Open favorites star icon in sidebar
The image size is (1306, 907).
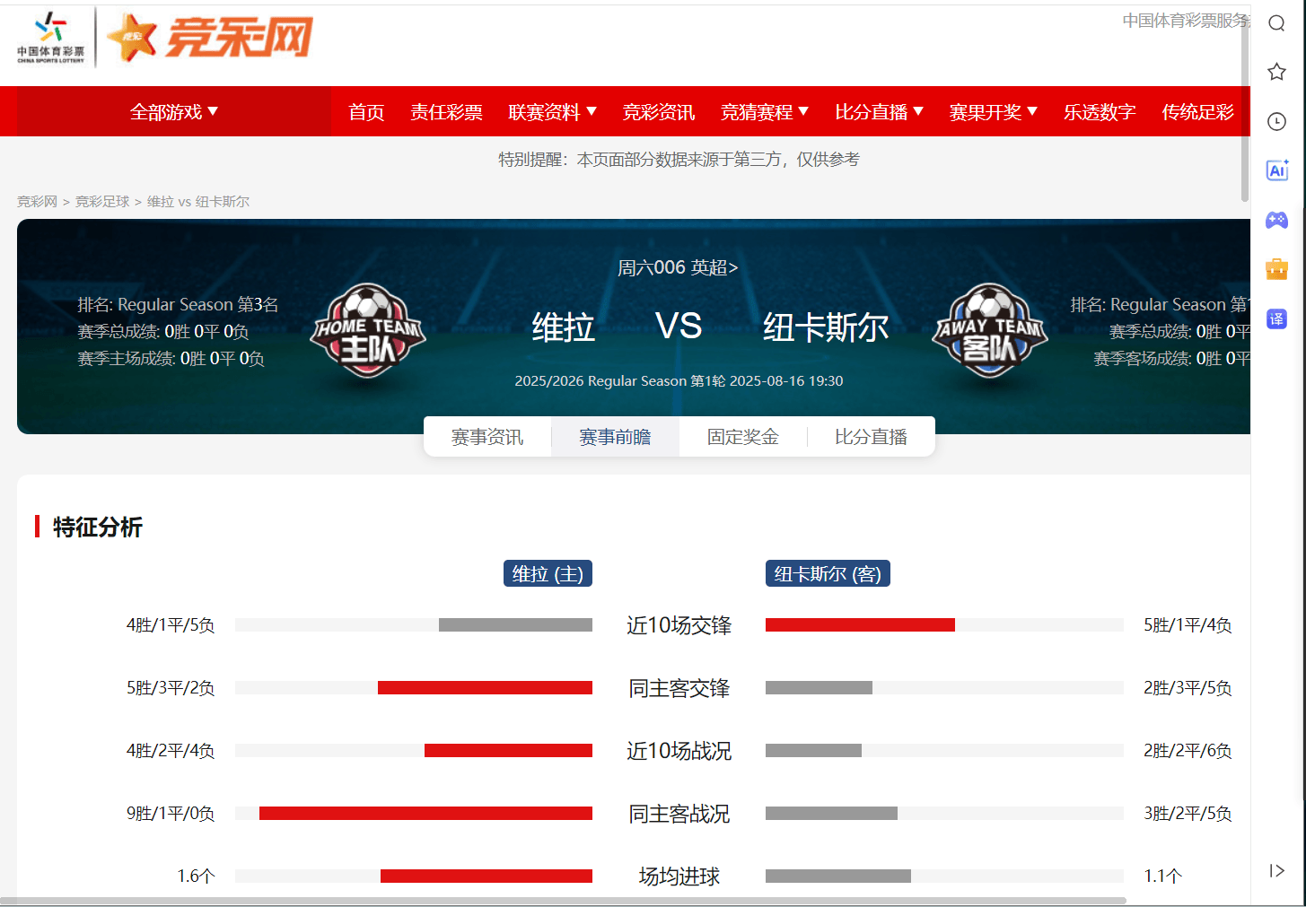tap(1276, 72)
